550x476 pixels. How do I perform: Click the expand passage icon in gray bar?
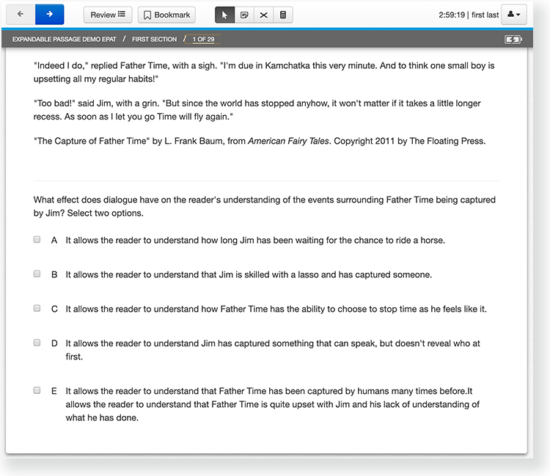513,40
